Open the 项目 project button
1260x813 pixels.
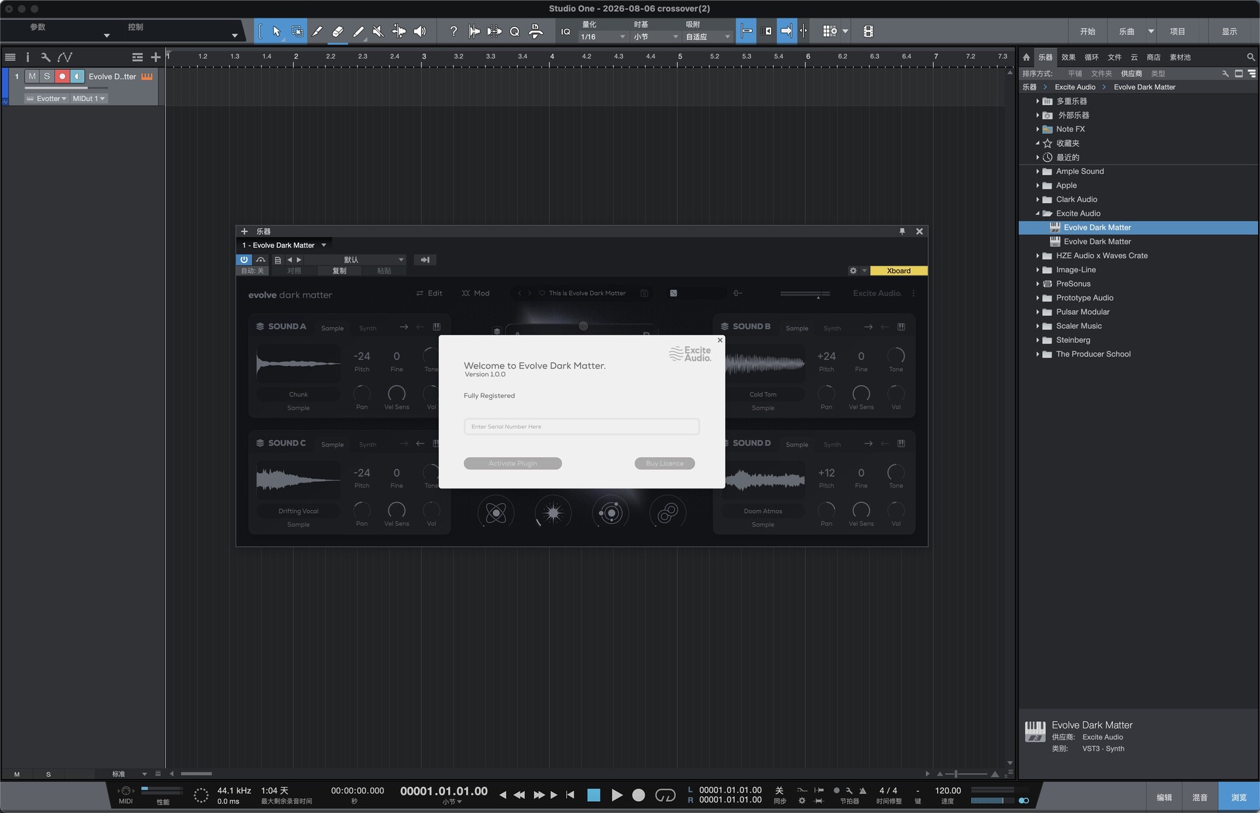tap(1177, 31)
